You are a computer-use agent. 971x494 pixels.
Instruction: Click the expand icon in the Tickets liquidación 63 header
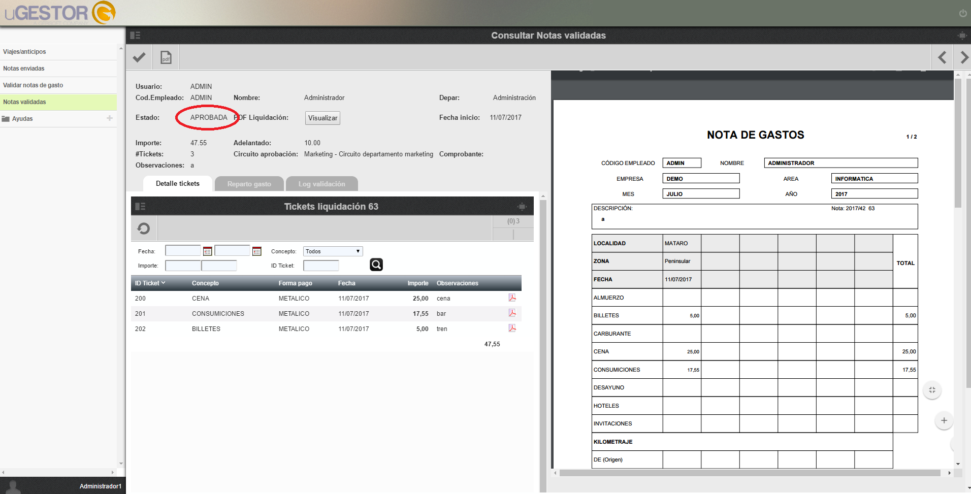pyautogui.click(x=522, y=207)
